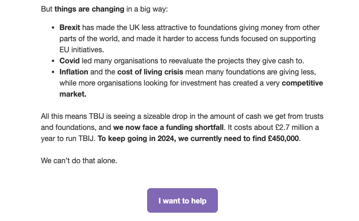
Task: Click the word "But" opening the paragraph
Action: pyautogui.click(x=47, y=9)
